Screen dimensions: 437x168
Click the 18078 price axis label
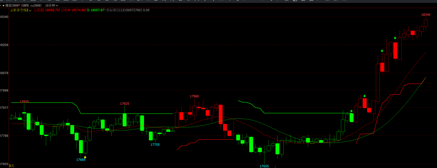pyautogui.click(x=4, y=73)
